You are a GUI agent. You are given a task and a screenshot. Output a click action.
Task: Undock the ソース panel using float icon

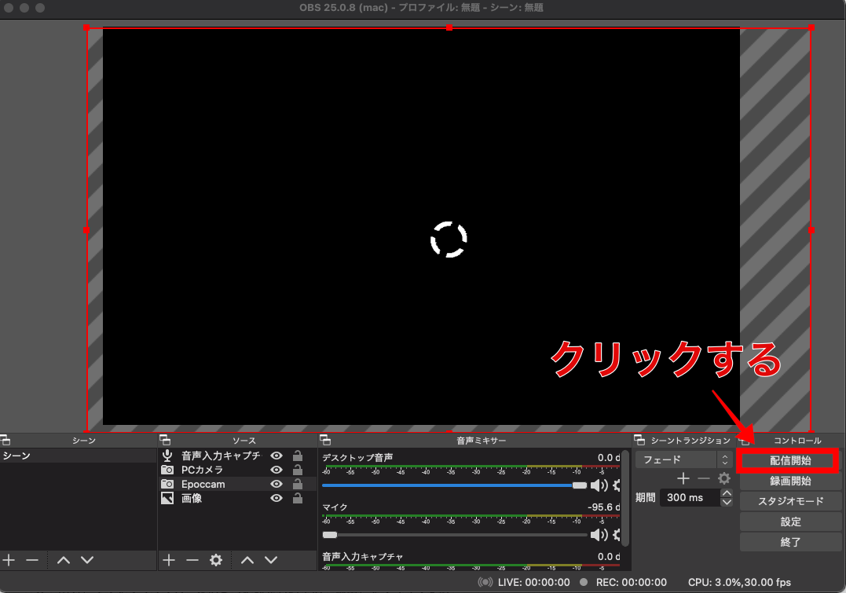click(x=165, y=441)
